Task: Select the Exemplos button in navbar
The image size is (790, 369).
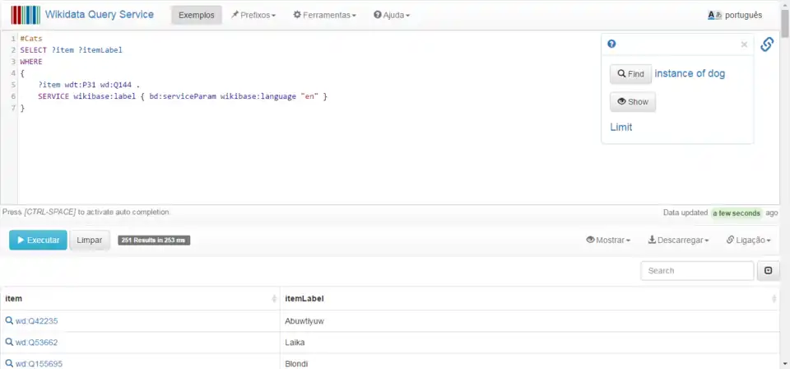Action: pyautogui.click(x=196, y=15)
